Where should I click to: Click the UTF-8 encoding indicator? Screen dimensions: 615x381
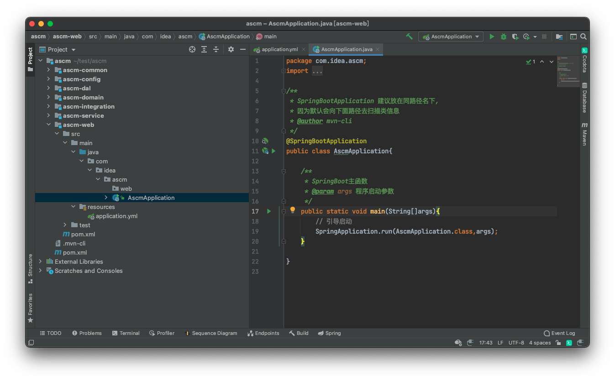point(516,343)
